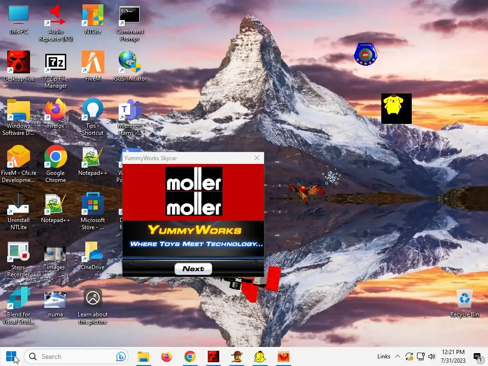Open Bing chat icon in search box
This screenshot has width=488, height=366.
pyautogui.click(x=121, y=356)
